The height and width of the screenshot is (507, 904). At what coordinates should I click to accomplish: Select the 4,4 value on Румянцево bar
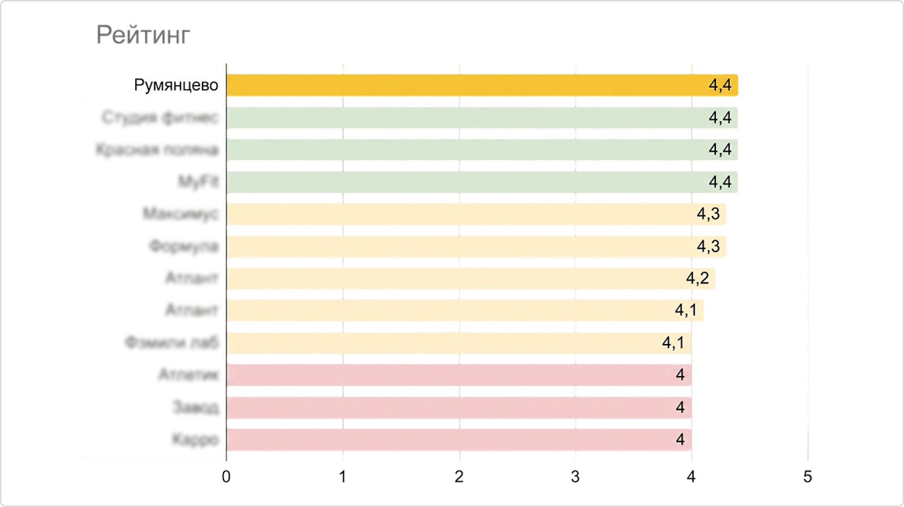[720, 85]
